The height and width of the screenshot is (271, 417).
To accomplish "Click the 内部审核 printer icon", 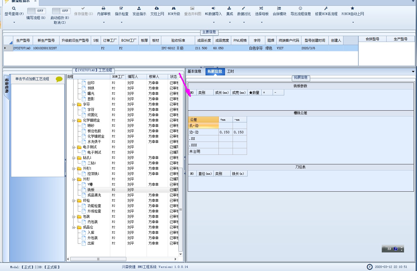I will 103,8.
